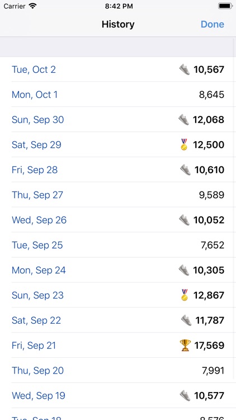The width and height of the screenshot is (236, 420).
Task: Tap the sneaker icon beside 12,068
Action: pos(184,120)
